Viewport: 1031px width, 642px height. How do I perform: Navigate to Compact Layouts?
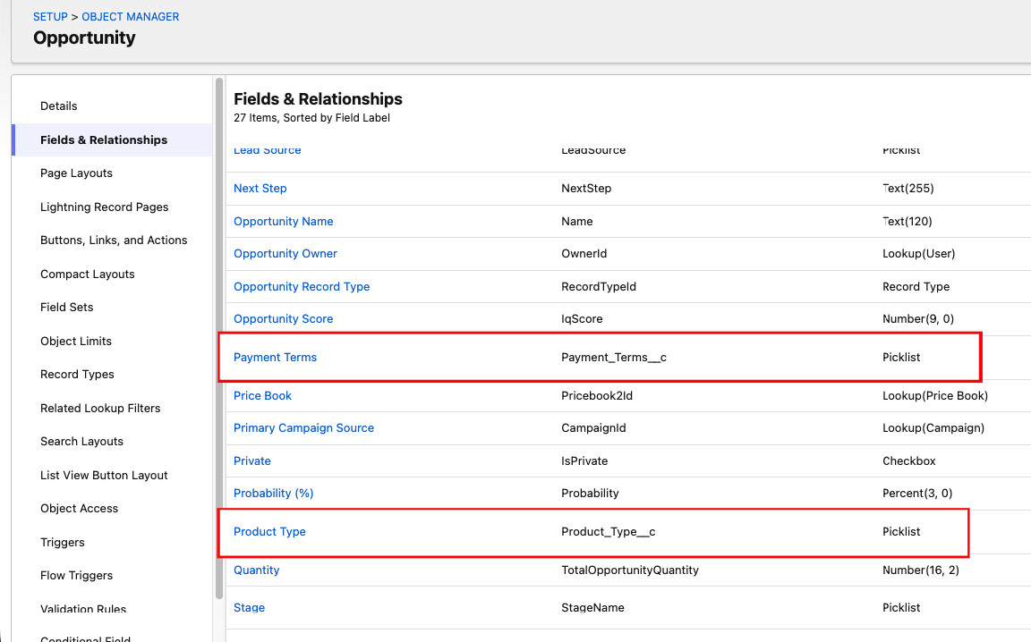pos(88,274)
